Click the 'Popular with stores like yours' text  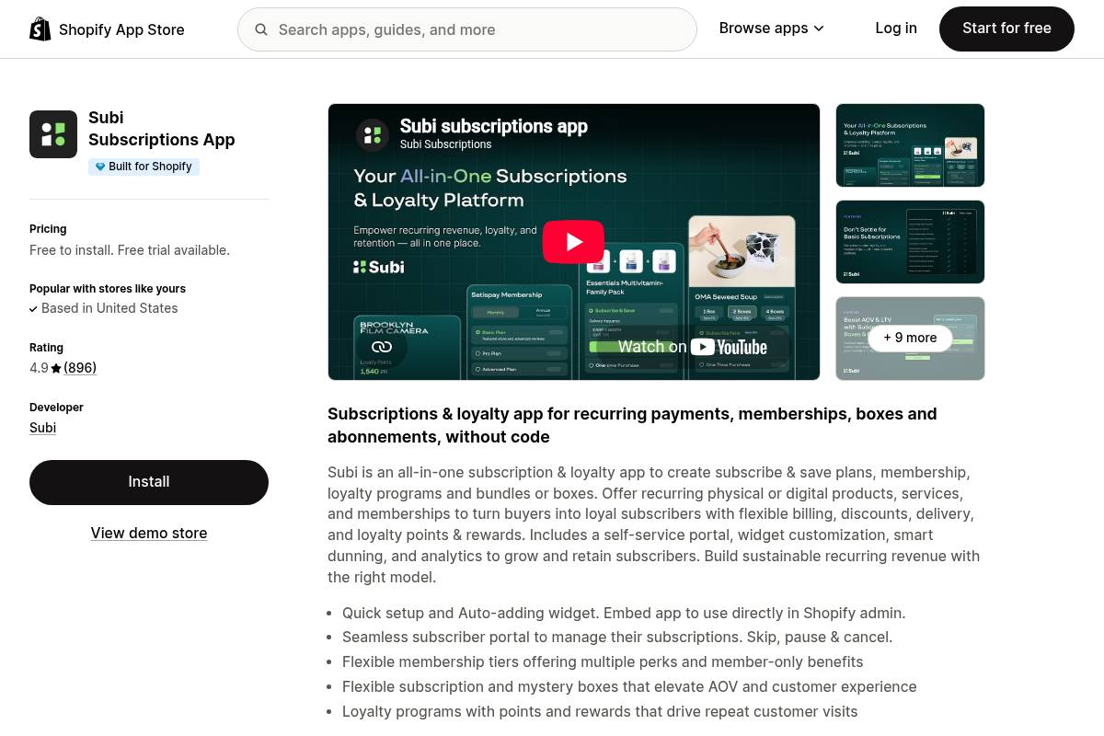click(108, 289)
